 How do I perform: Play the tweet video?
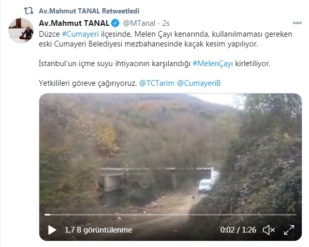pyautogui.click(x=52, y=230)
